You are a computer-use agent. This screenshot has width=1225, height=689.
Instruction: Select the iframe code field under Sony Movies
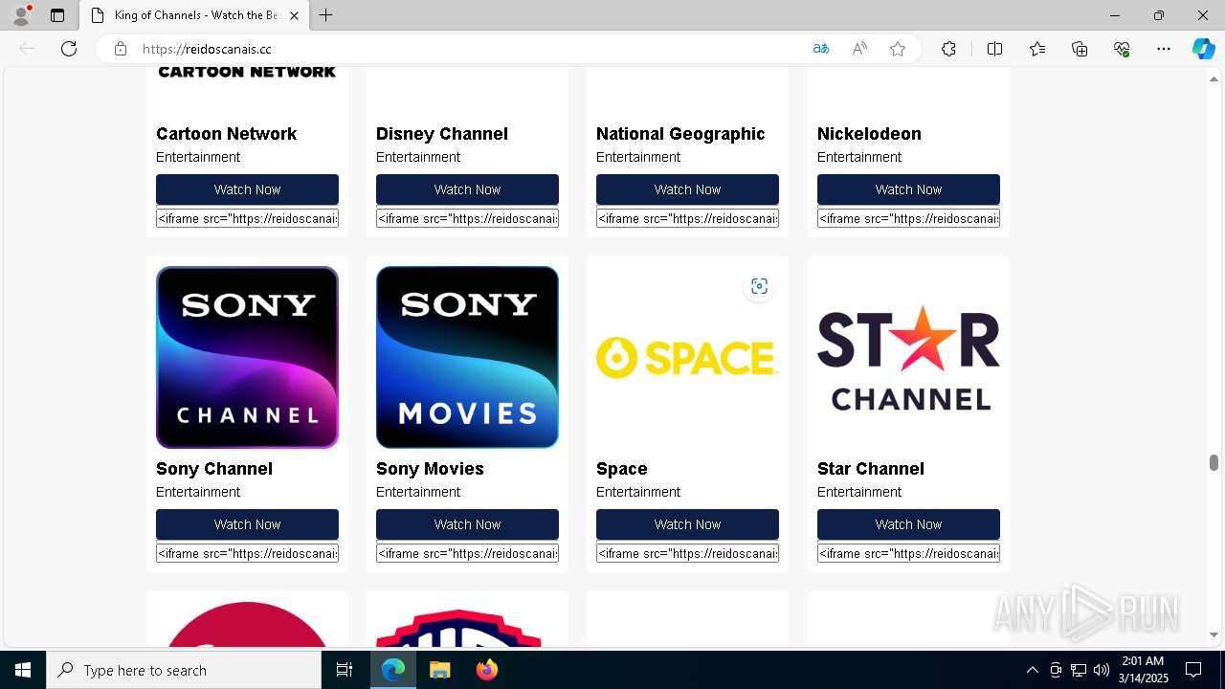coord(467,553)
